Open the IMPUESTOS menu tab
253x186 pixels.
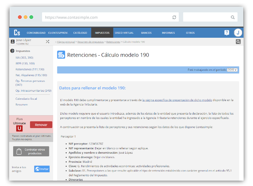tap(102, 33)
